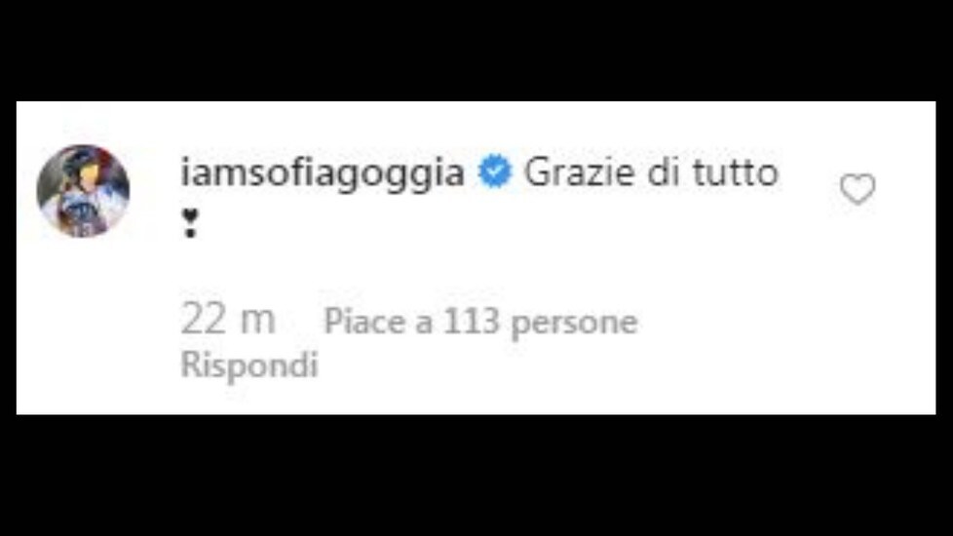953x536 pixels.
Task: Reply to the comment via Rispondi
Action: [x=249, y=365]
